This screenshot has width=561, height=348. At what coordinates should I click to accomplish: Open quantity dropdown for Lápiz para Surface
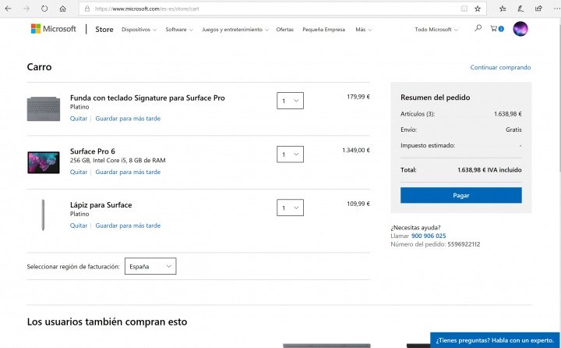(290, 208)
